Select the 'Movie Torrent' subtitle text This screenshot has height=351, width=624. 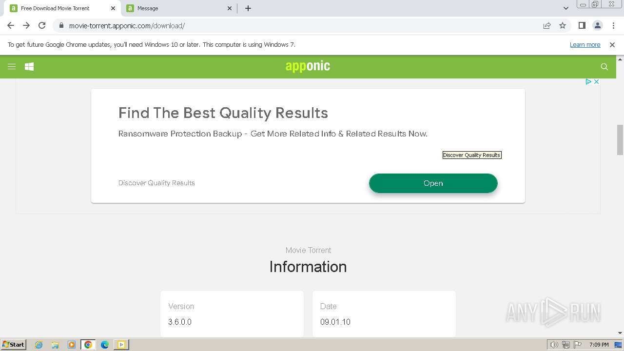(x=308, y=250)
